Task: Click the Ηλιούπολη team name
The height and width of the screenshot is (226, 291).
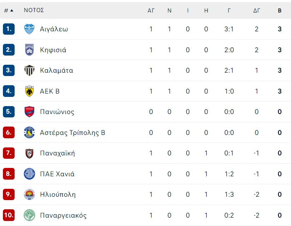Action: tap(58, 194)
